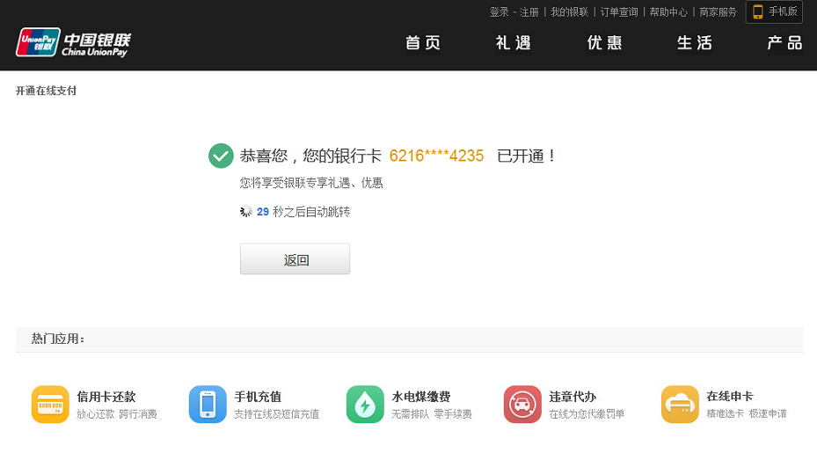Open the 礼遇 navigation menu
This screenshot has width=817, height=452.
coord(514,43)
